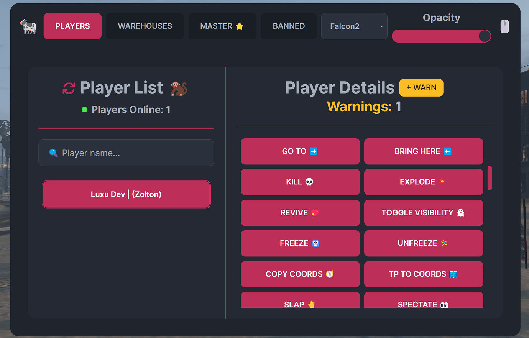529x338 pixels.
Task: Click the green online status dot
Action: point(84,110)
